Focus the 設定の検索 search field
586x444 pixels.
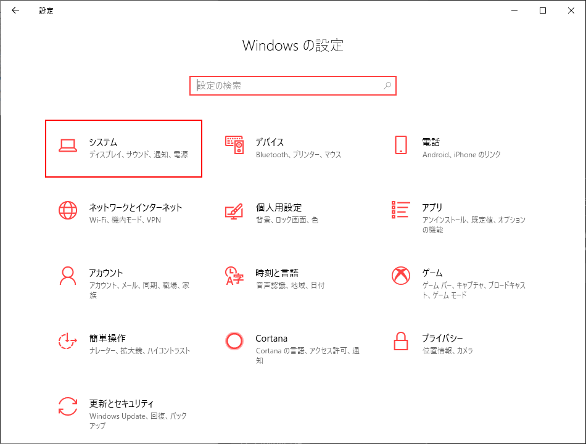[292, 86]
